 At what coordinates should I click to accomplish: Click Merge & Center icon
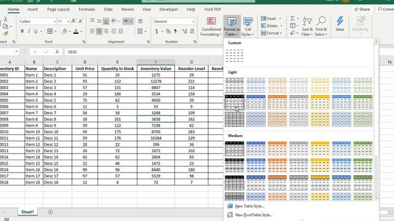click(140, 31)
